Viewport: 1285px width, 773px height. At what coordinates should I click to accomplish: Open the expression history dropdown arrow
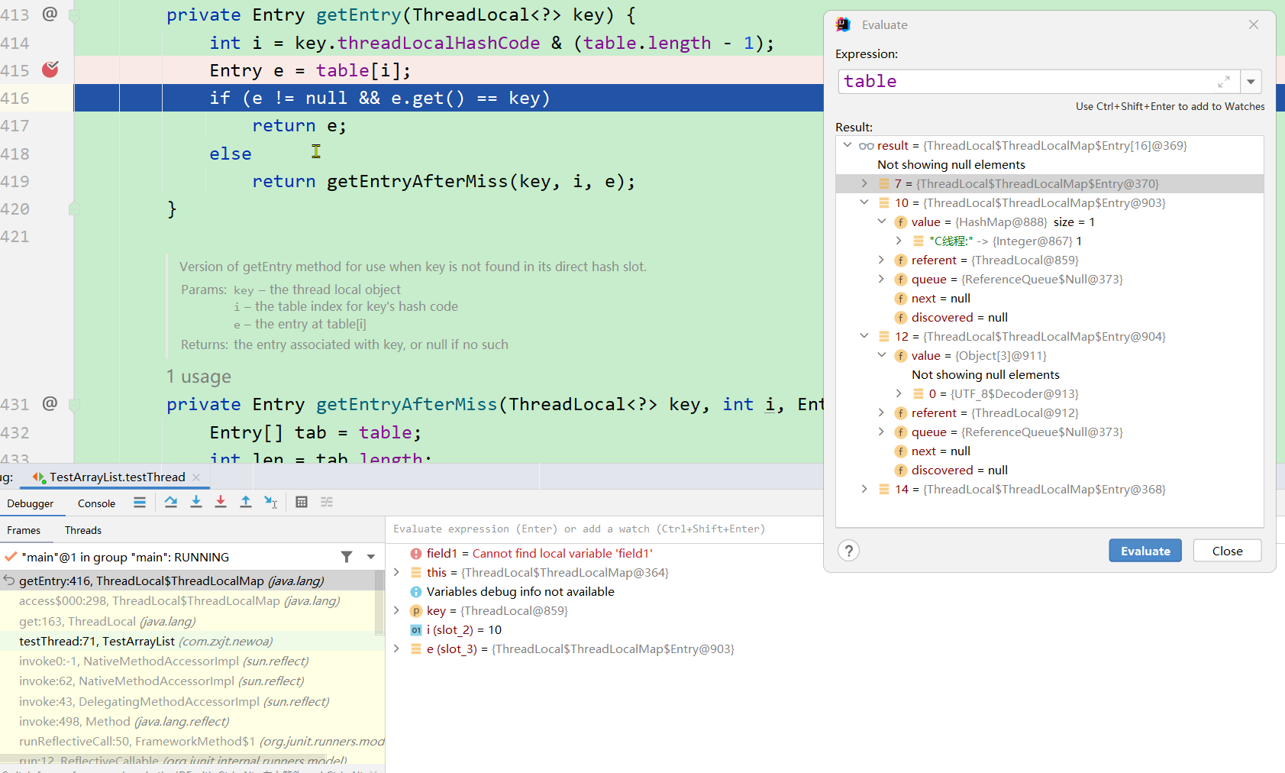1251,82
